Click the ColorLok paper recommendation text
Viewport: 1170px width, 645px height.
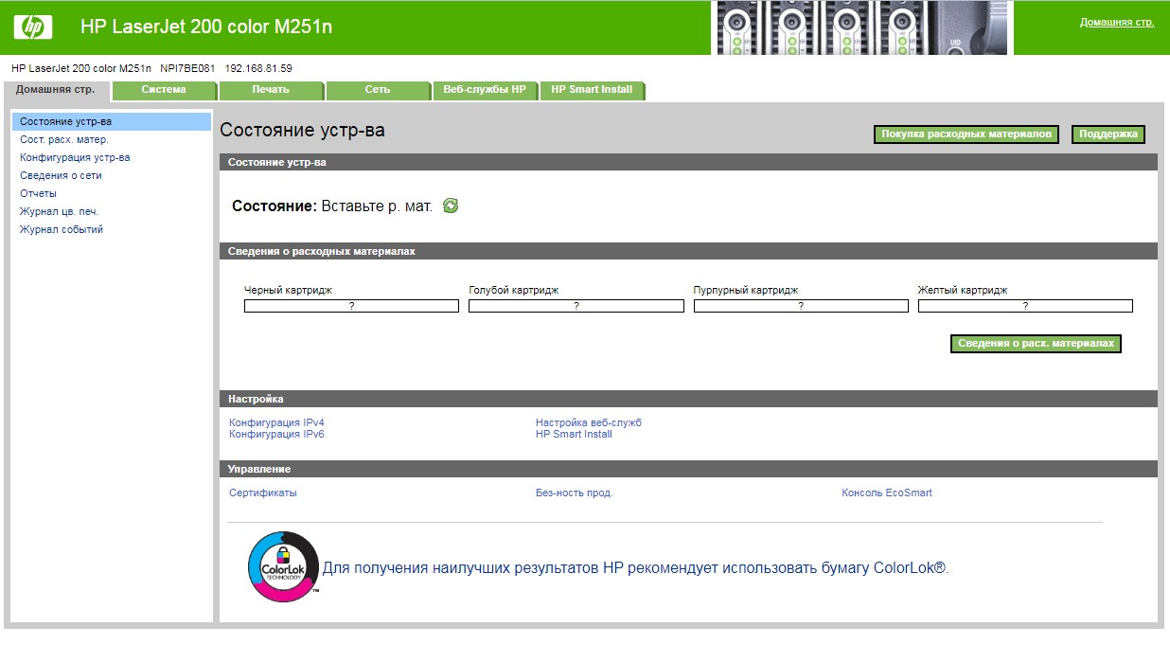pos(635,568)
